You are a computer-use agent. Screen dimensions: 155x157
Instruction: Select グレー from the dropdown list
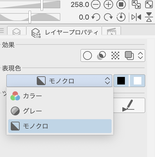60,111
